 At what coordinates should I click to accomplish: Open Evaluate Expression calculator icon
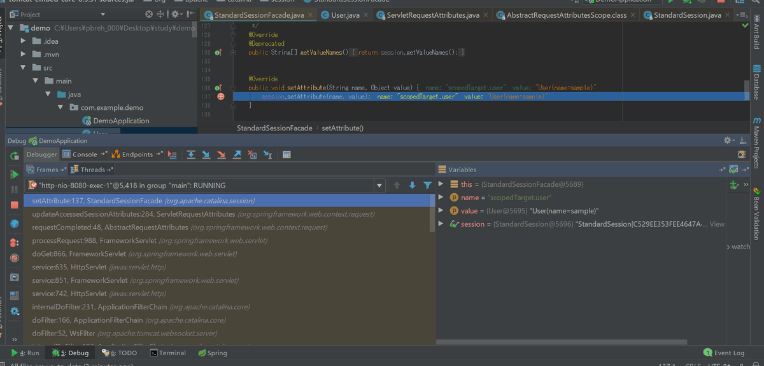point(286,154)
